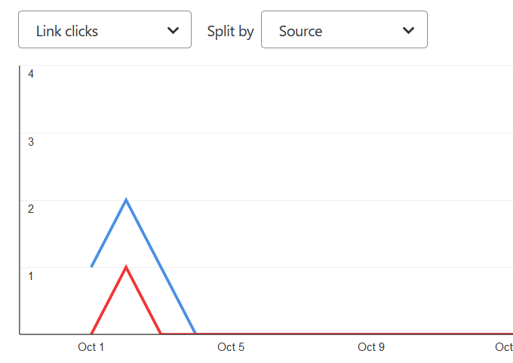The image size is (513, 363).
Task: Click the chevron arrow beside Link clicks
Action: 174,30
